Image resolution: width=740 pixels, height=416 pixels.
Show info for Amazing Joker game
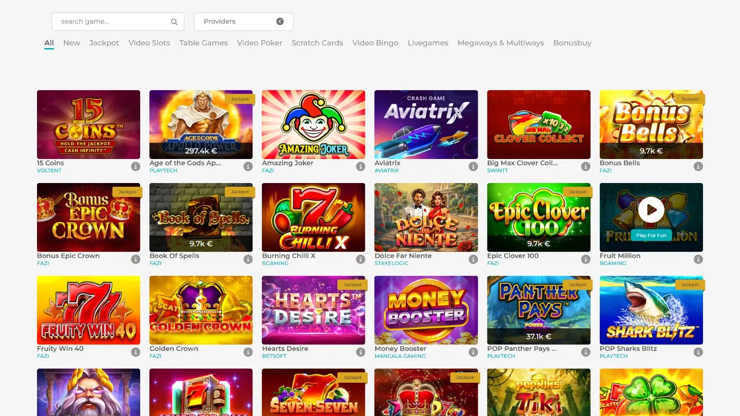point(361,166)
